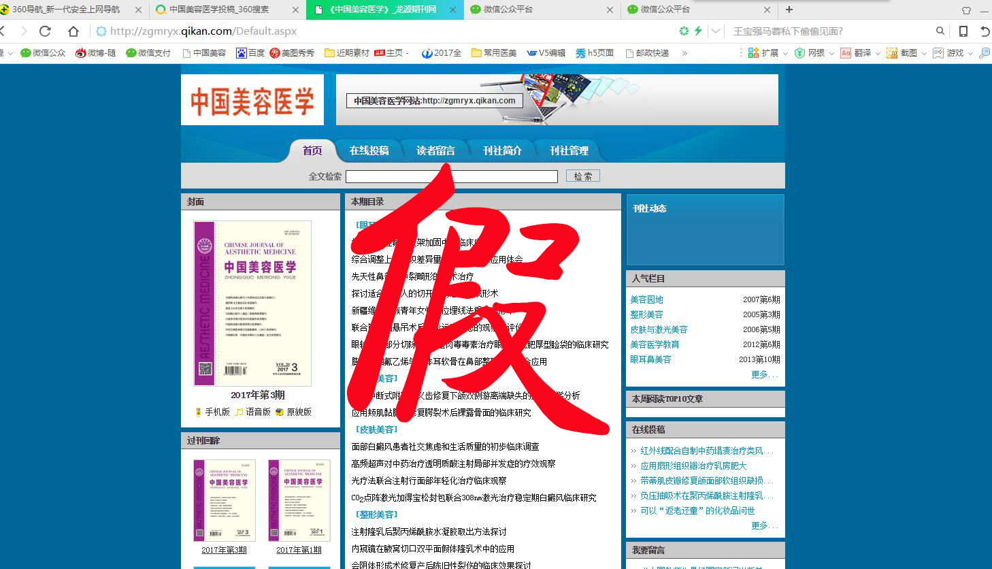Show more bookmarks with the » chevron
992x569 pixels.
pos(684,53)
